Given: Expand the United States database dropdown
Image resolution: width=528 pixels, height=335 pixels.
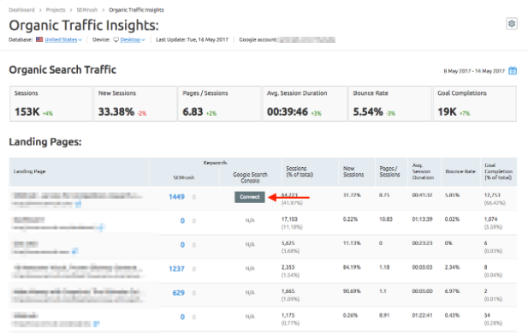Looking at the screenshot, I should (63, 39).
